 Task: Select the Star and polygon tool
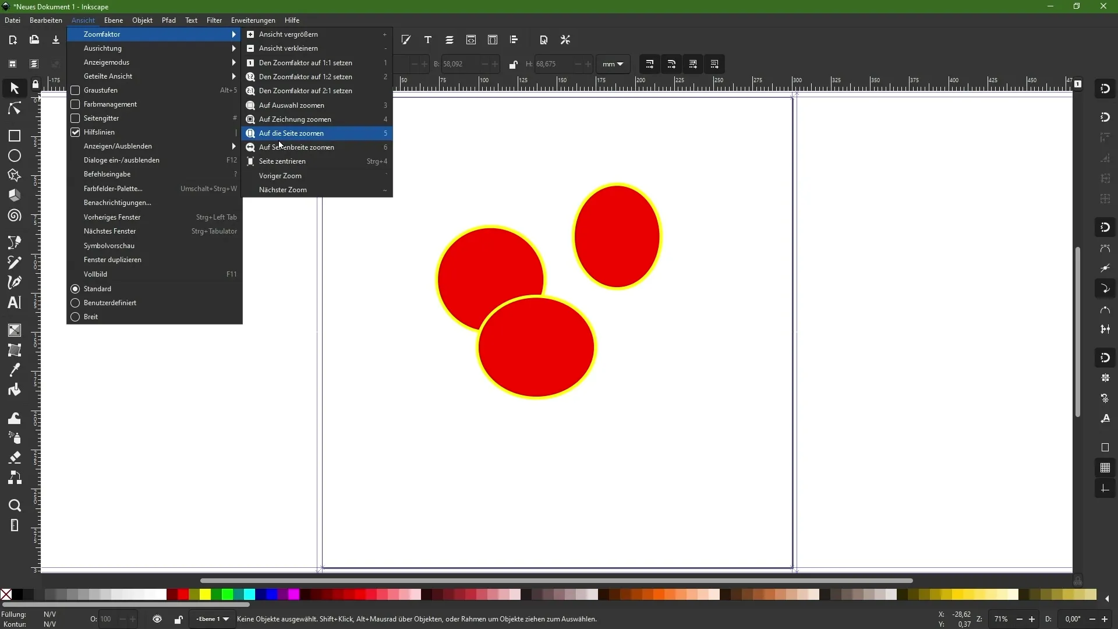pos(15,176)
